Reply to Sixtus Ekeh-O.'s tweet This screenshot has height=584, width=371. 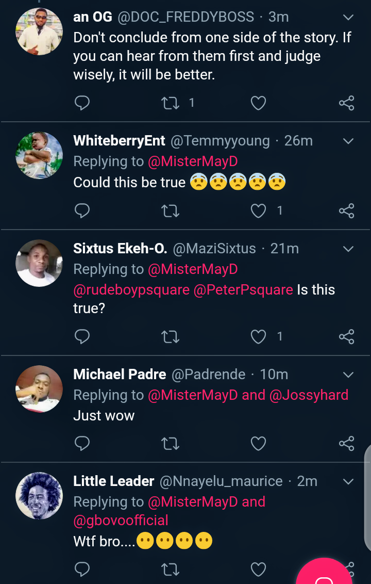(x=82, y=337)
